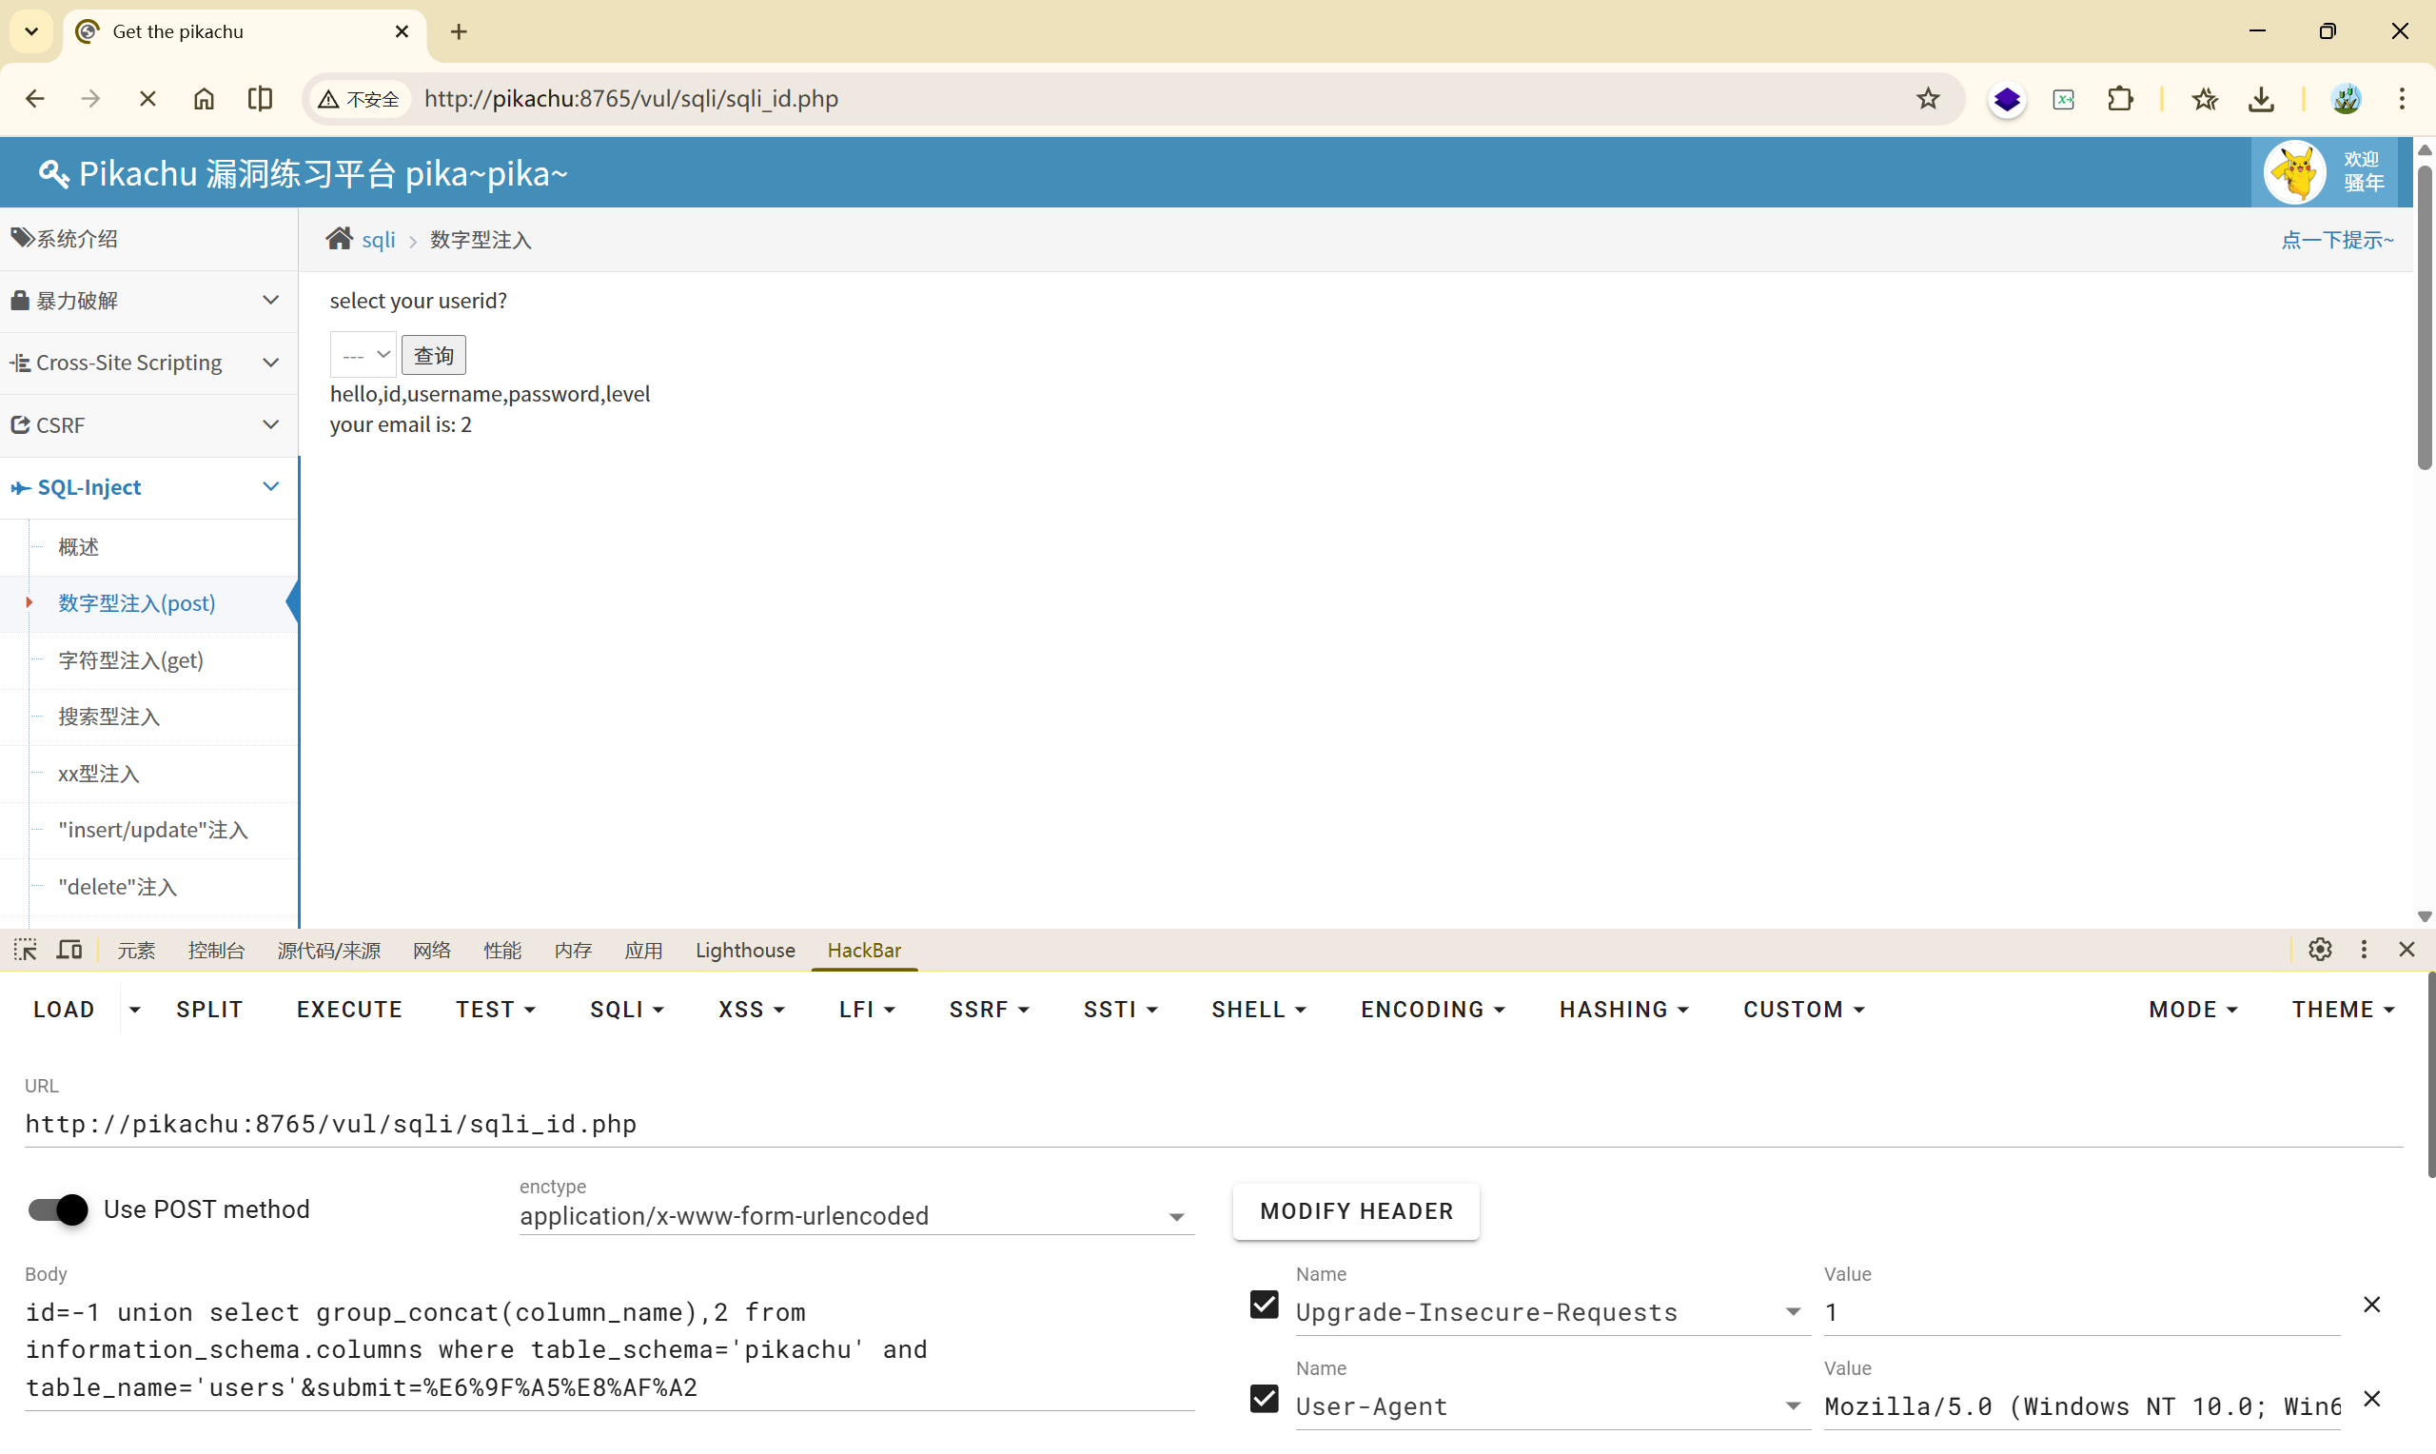Click the MODIFY HEADER button
2436x1454 pixels.
[1356, 1211]
